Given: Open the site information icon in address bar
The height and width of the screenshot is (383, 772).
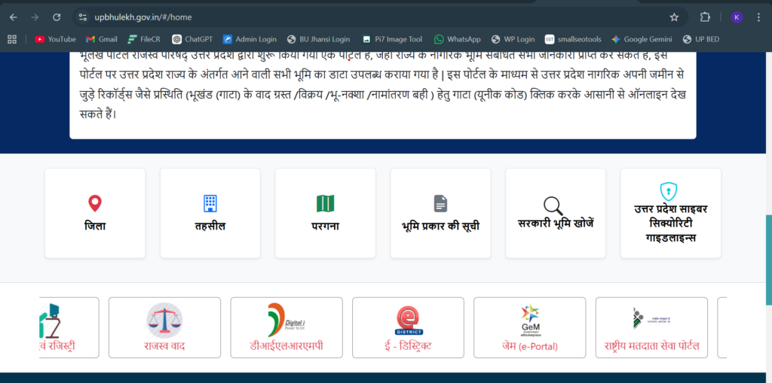Looking at the screenshot, I should [x=83, y=17].
